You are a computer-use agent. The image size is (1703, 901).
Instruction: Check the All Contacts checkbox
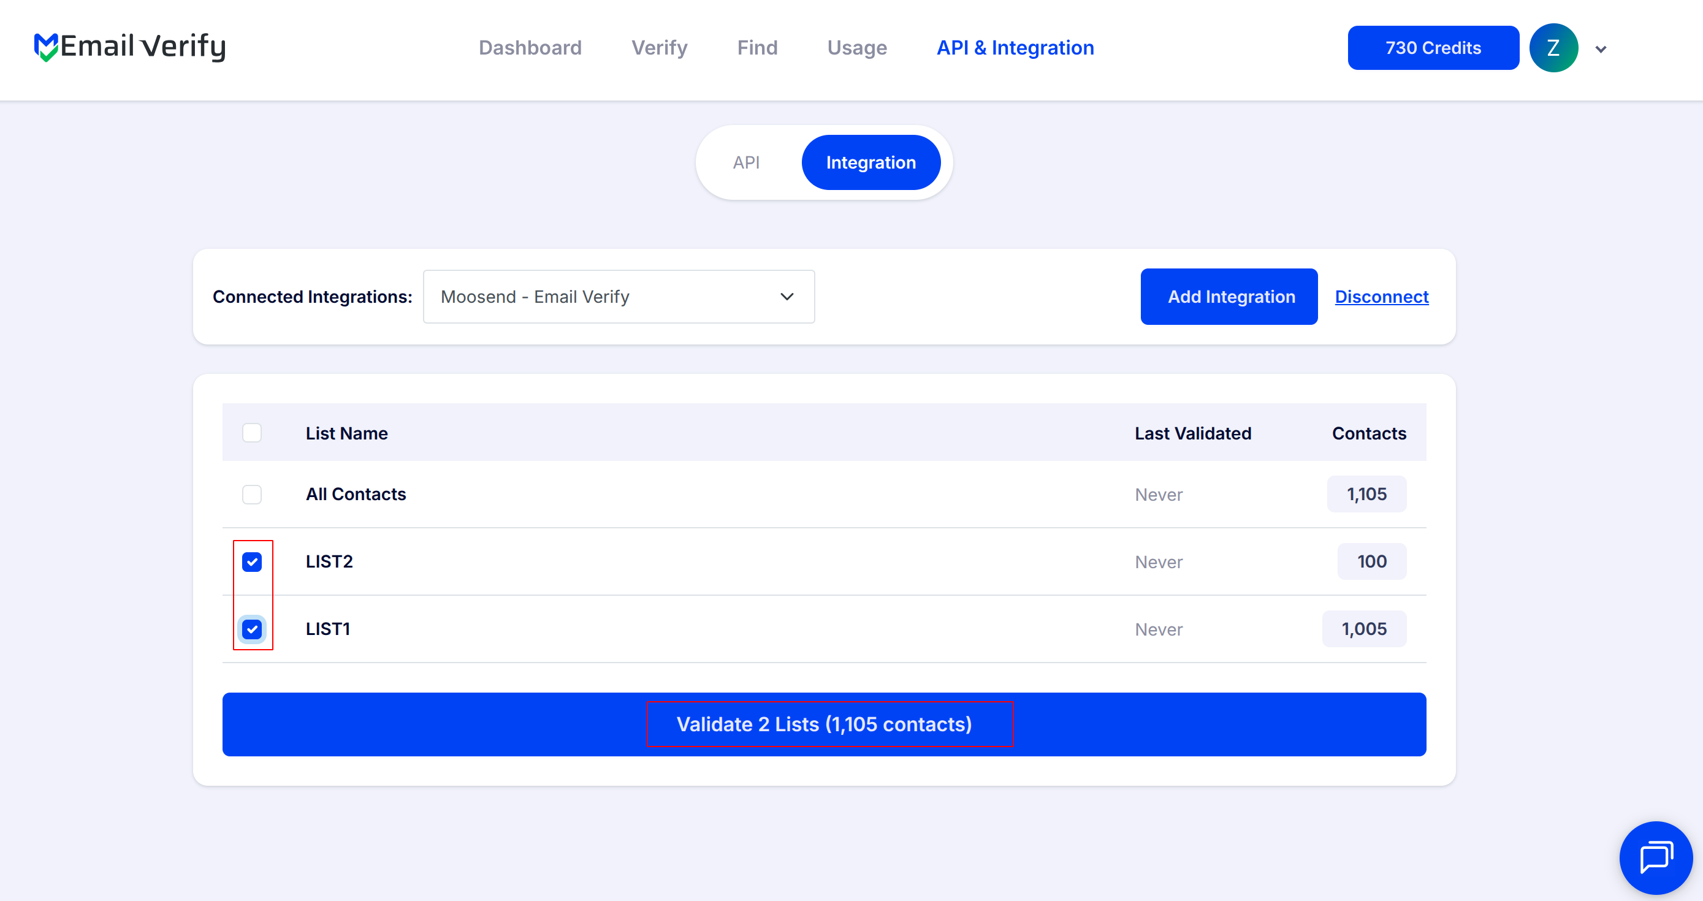pyautogui.click(x=252, y=494)
